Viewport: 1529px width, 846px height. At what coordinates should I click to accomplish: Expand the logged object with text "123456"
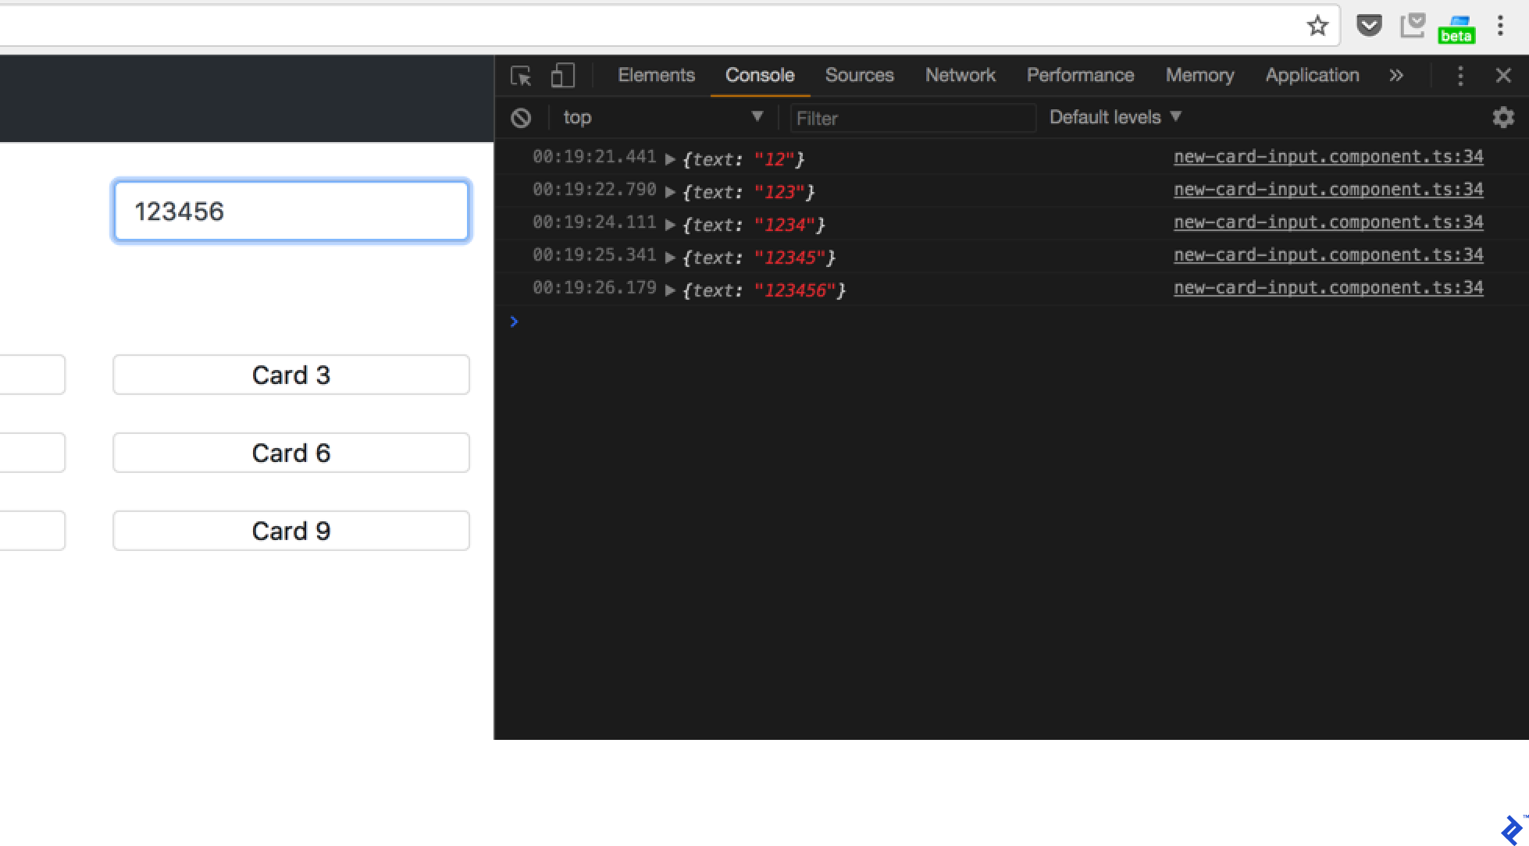670,290
